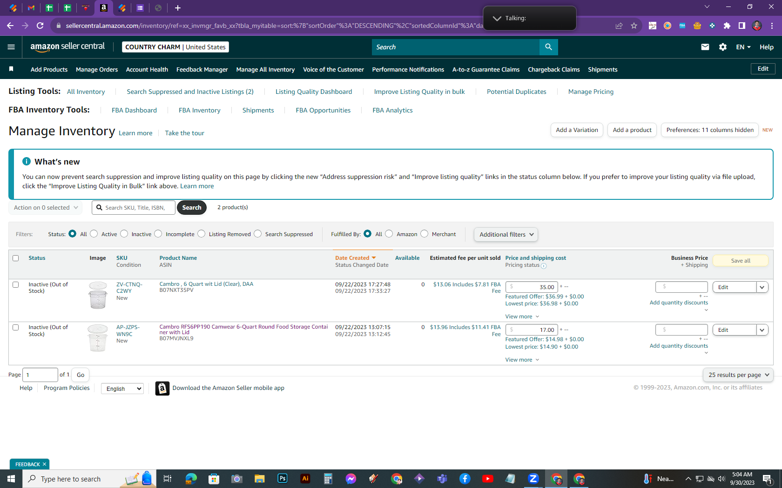782x488 pixels.
Task: Click the Go page button
Action: click(81, 375)
